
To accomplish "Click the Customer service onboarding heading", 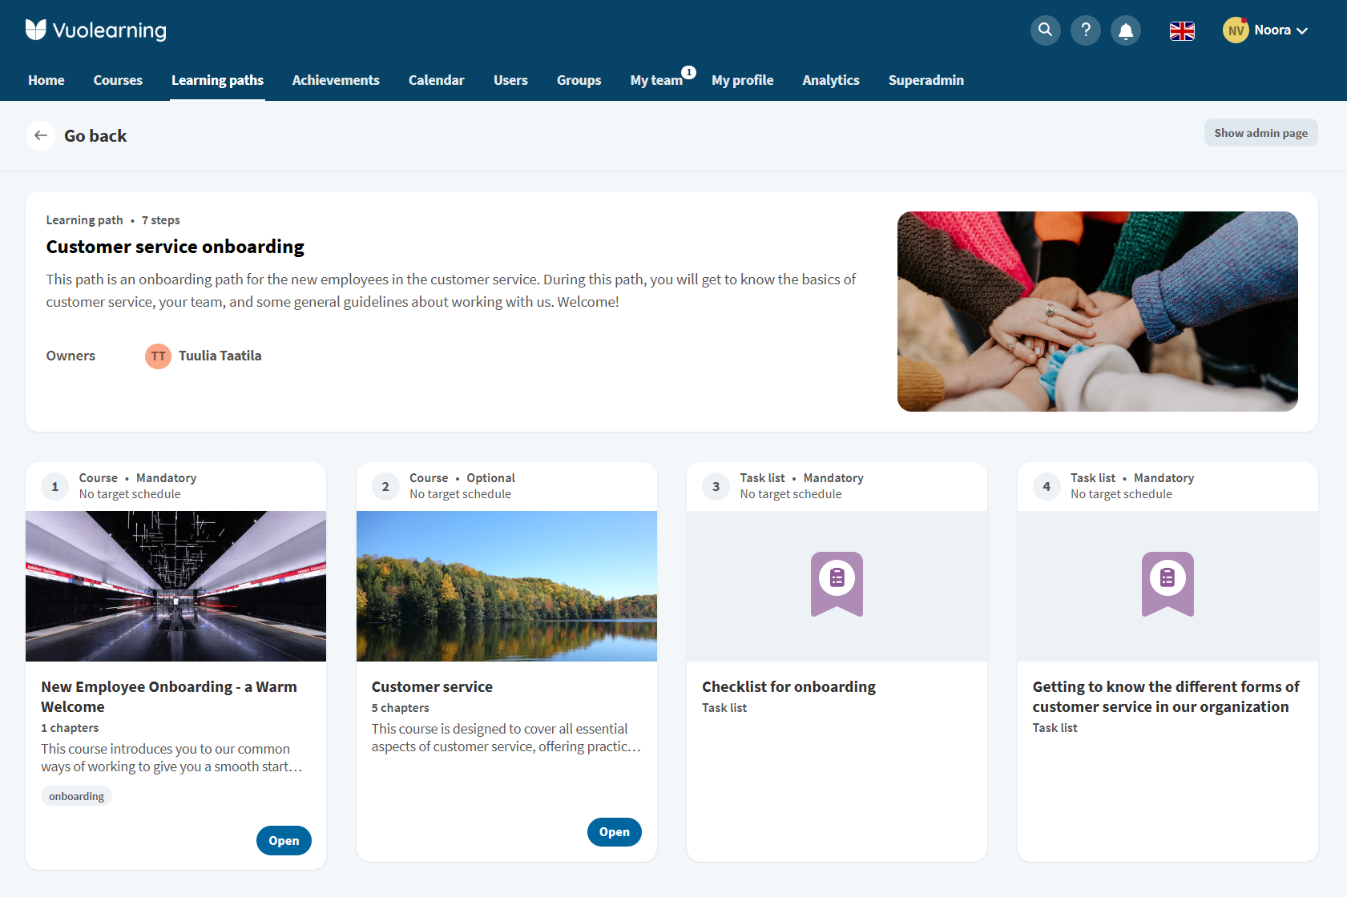I will [175, 247].
